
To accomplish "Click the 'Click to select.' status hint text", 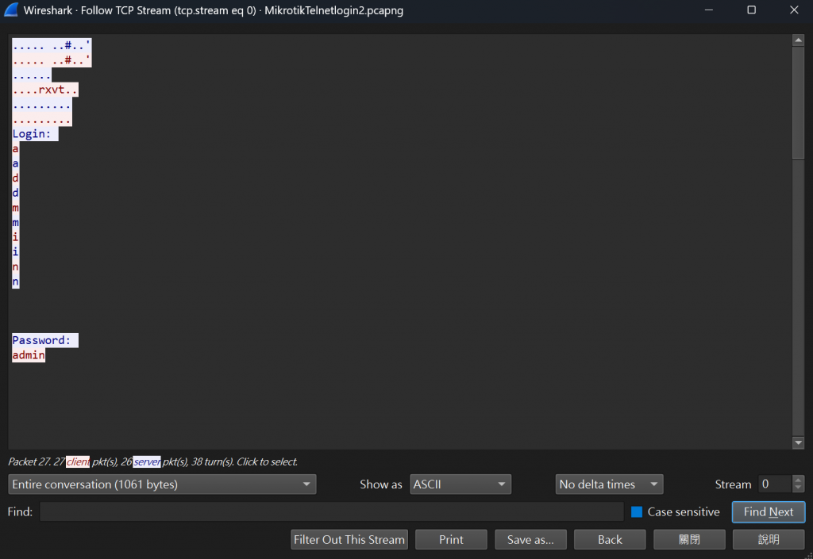I will pyautogui.click(x=267, y=461).
